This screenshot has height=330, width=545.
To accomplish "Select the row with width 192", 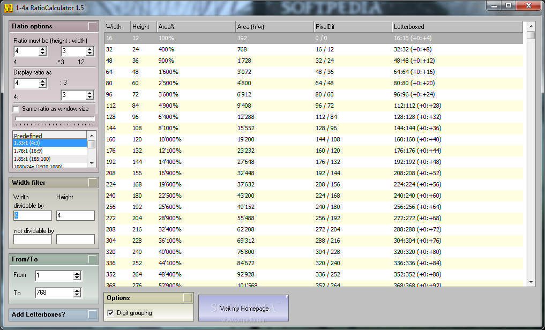I will pos(313,162).
